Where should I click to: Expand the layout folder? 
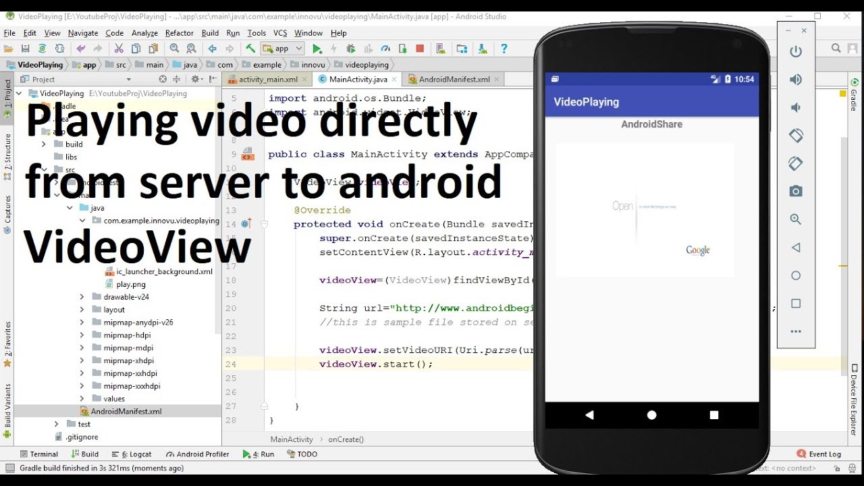click(x=82, y=310)
